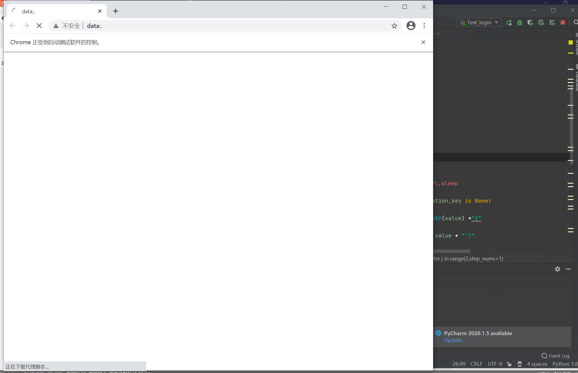Select Python 3.8 interpreter widget
Screen dimensions: 578x373
click(x=565, y=364)
